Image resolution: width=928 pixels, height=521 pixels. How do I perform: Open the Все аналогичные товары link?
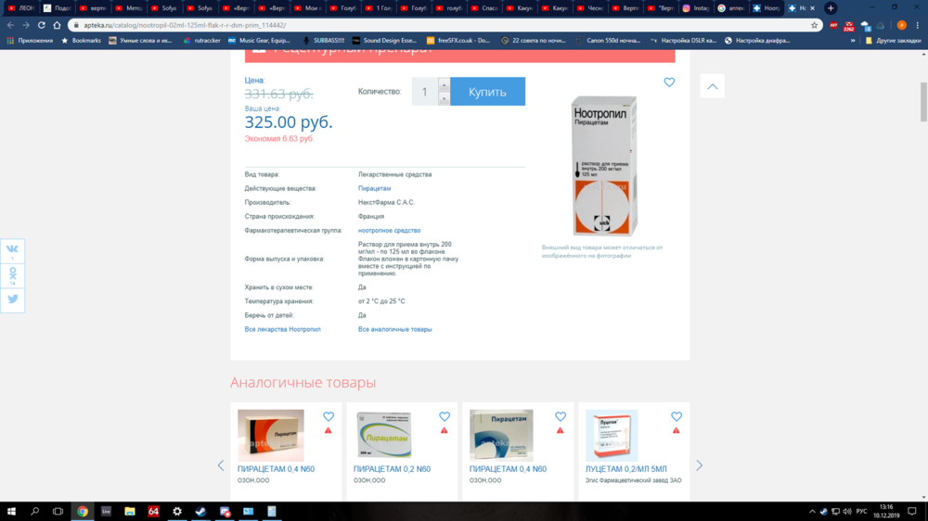point(394,329)
